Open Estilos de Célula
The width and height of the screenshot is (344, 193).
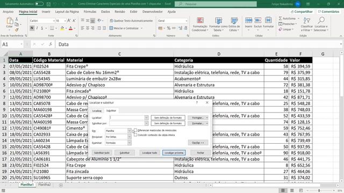point(234,24)
